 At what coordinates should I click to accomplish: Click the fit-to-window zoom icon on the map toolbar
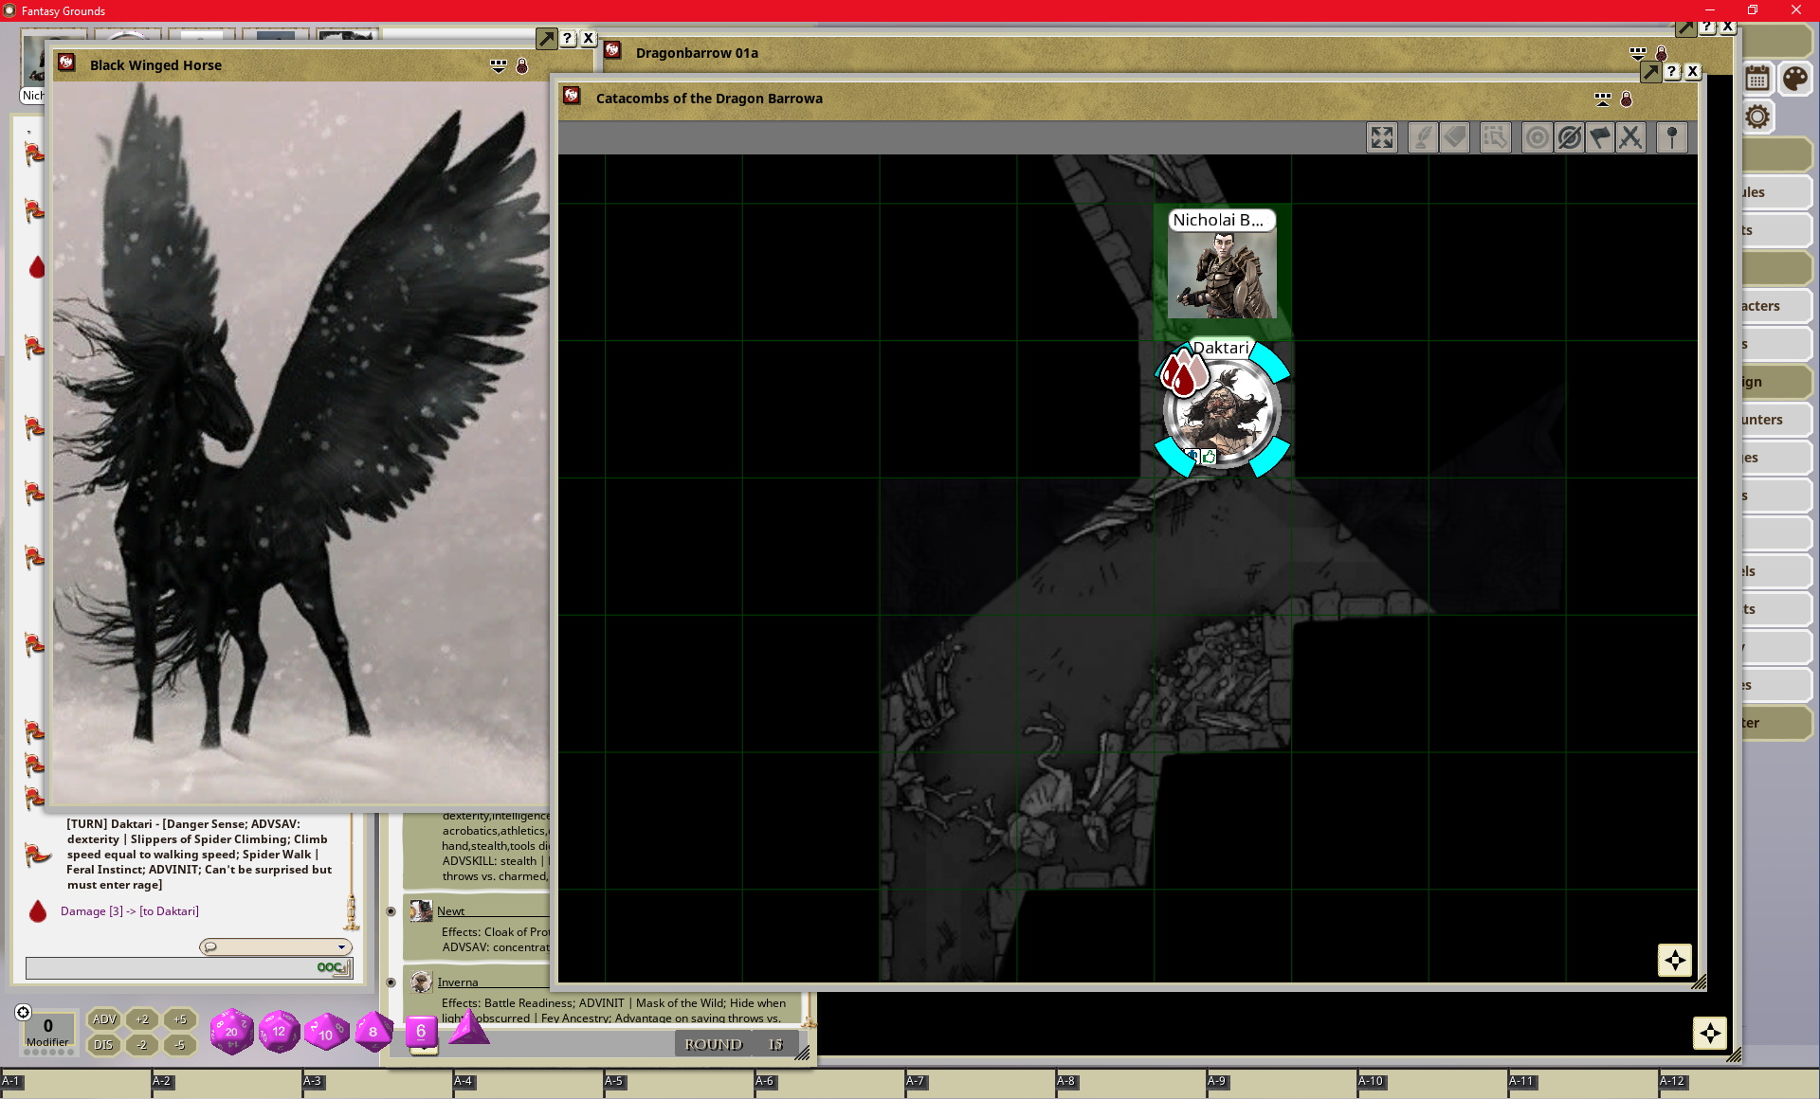1381,138
